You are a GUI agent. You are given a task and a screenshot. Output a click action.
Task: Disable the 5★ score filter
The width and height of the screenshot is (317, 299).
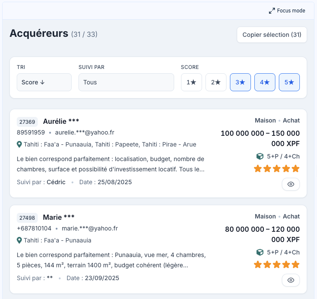tap(289, 82)
